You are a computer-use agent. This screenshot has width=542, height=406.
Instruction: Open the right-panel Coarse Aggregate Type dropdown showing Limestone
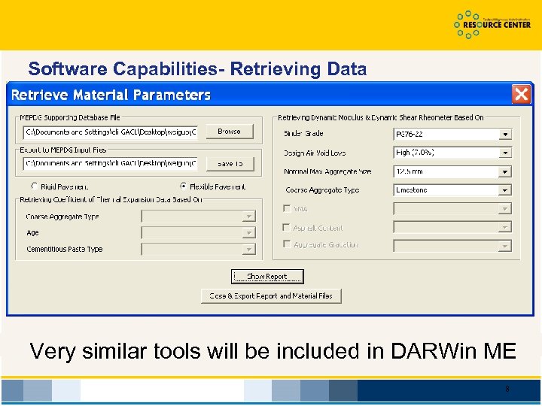[x=505, y=190]
